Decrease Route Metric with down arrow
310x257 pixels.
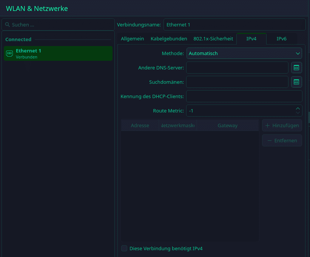[298, 113]
